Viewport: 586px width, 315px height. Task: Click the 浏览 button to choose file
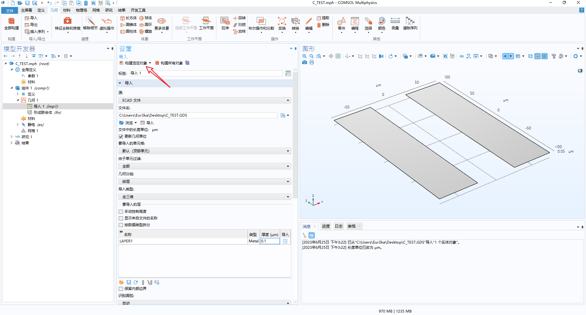tap(128, 123)
